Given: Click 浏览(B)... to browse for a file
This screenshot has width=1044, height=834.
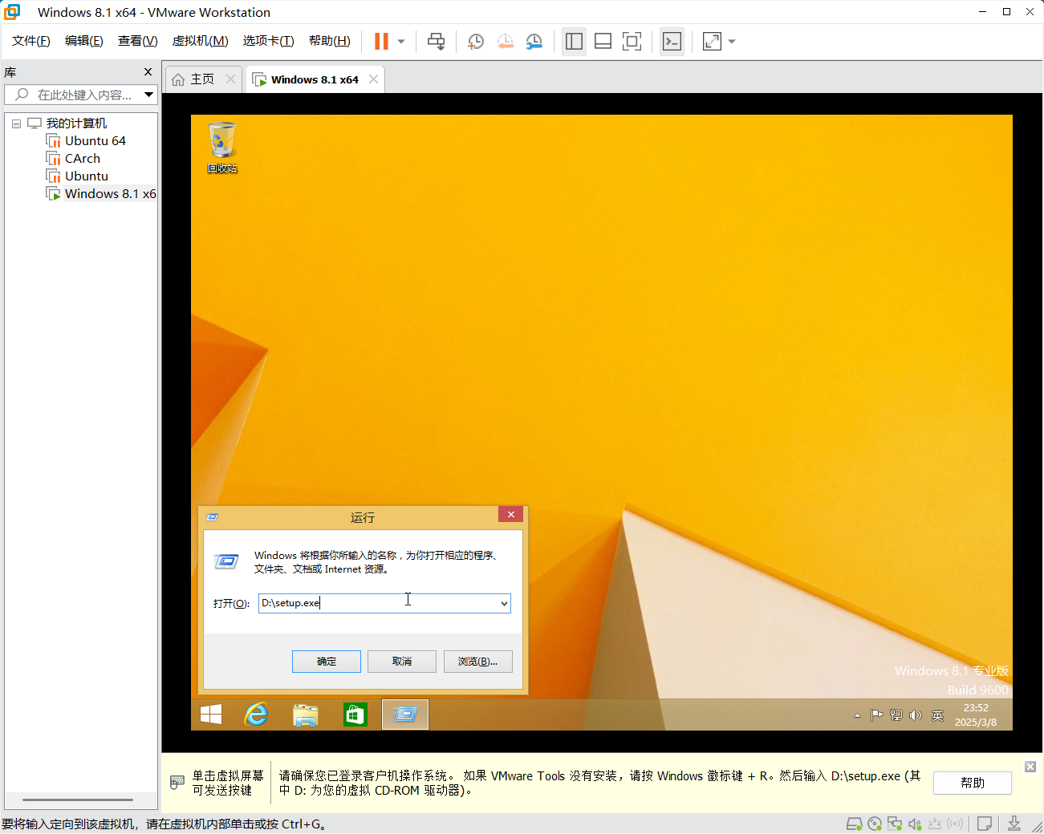Looking at the screenshot, I should pyautogui.click(x=478, y=662).
